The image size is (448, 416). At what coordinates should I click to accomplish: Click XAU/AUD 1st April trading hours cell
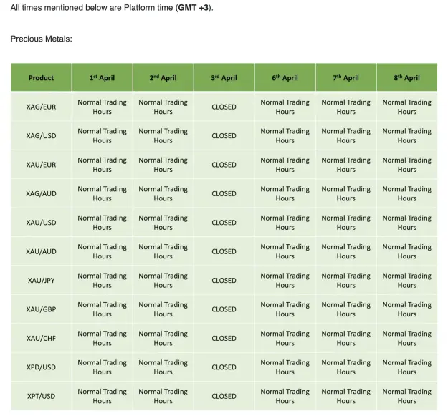tap(102, 251)
